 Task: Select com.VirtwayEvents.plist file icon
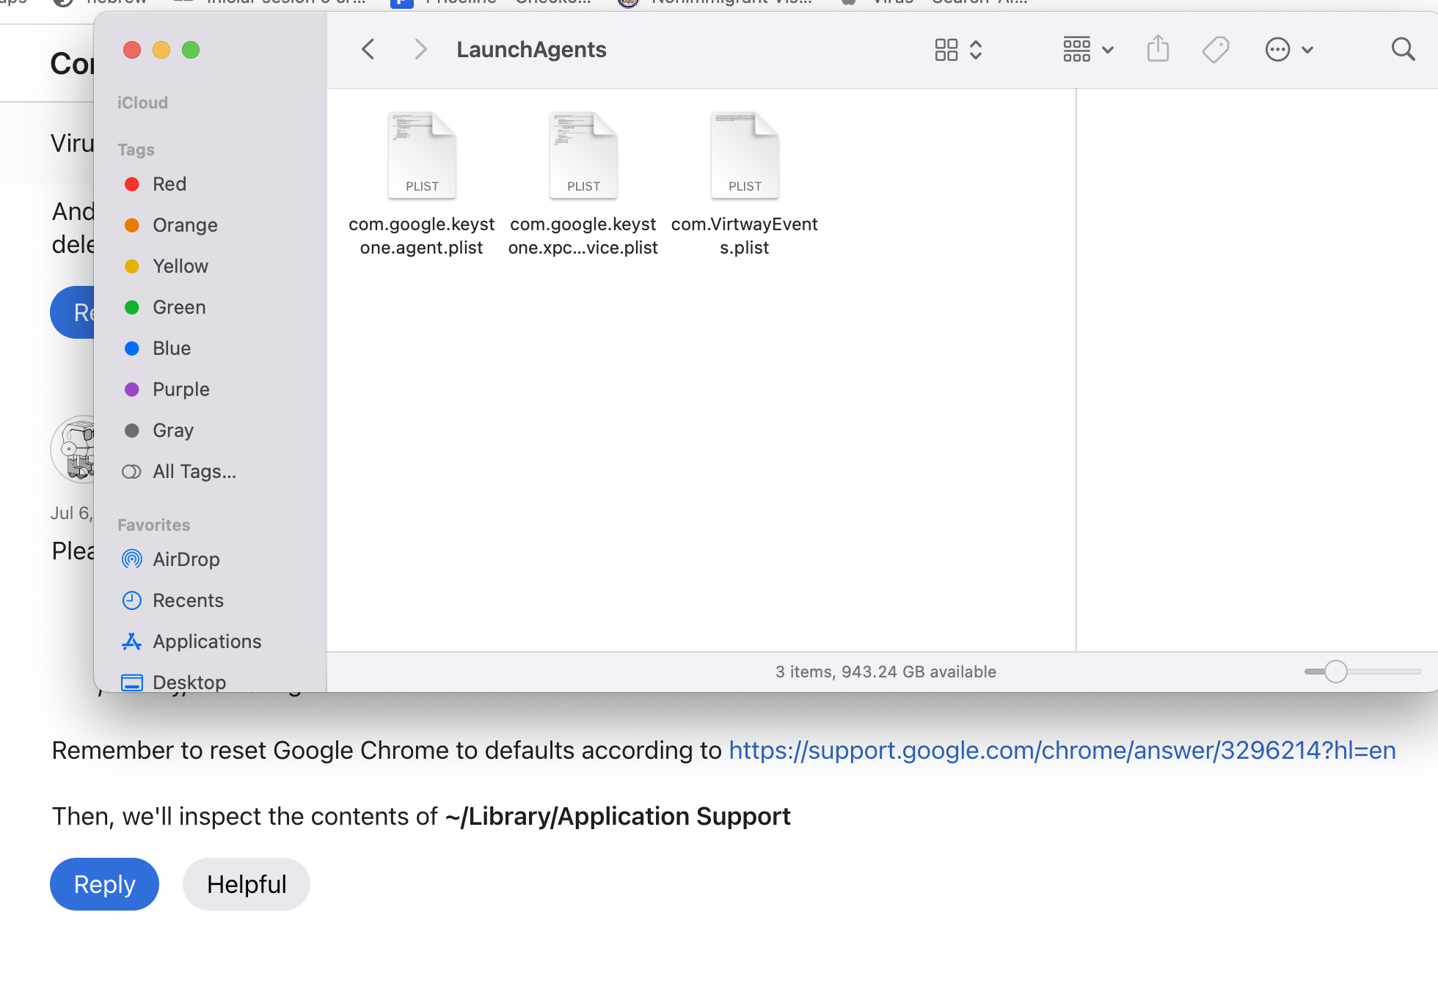745,155
